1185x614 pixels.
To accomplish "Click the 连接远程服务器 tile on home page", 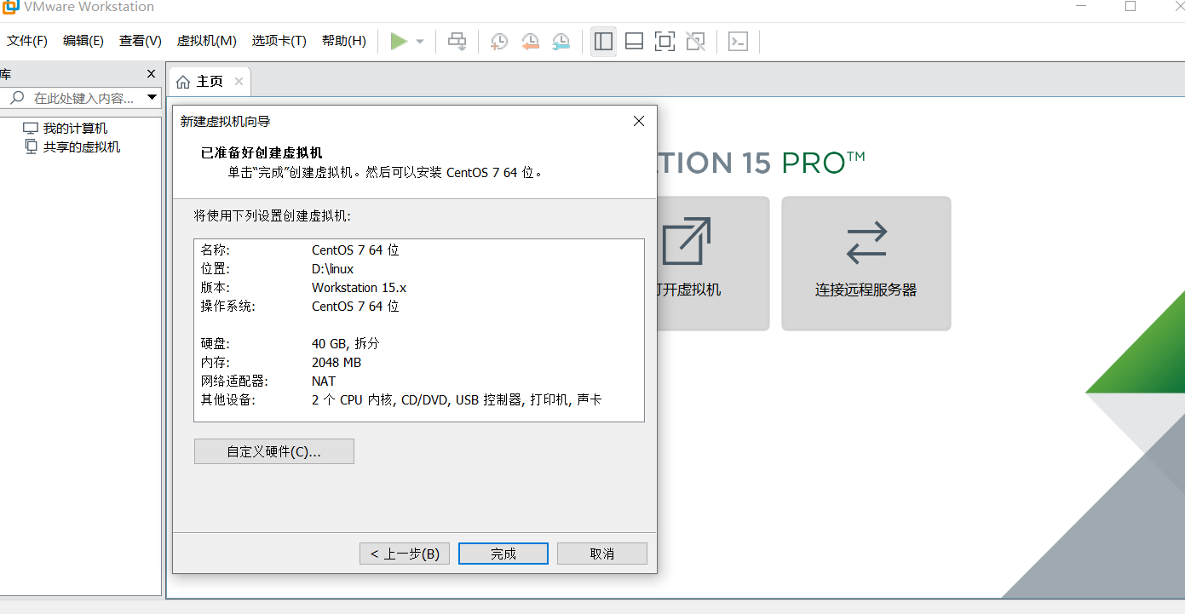I will point(866,264).
